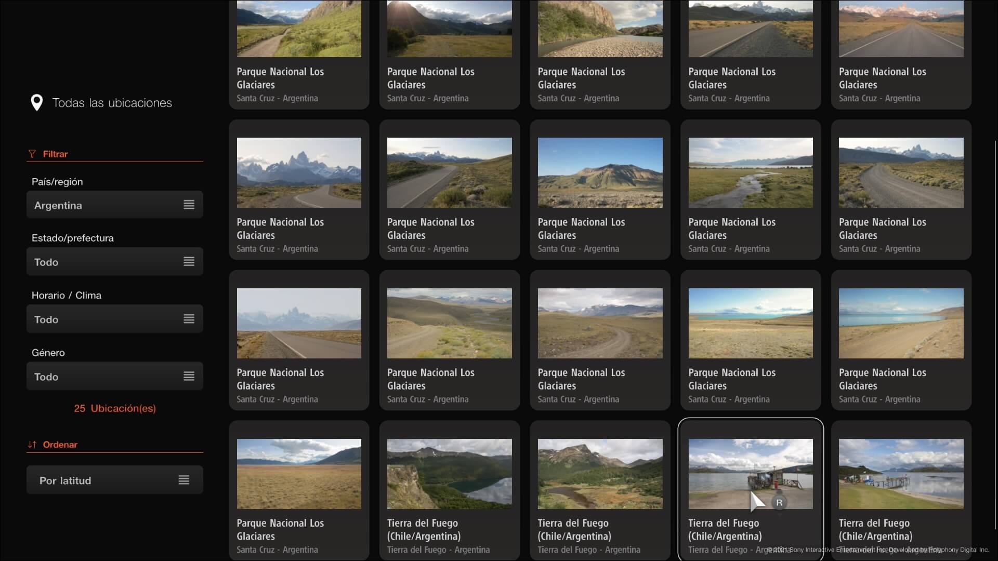
Task: Select Todas las ubicaciones heading
Action: point(112,103)
